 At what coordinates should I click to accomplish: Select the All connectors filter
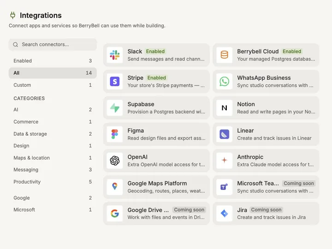[x=53, y=73]
